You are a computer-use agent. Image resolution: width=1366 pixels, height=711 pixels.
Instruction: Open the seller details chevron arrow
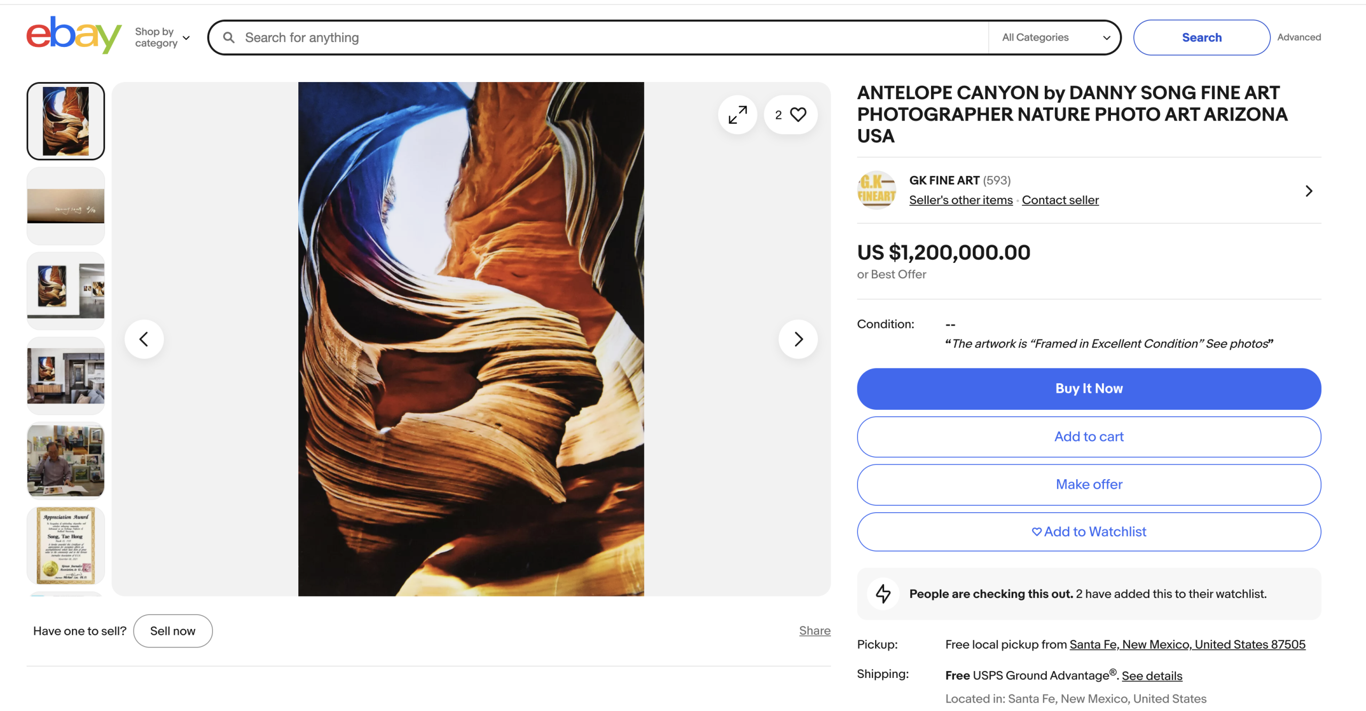click(x=1308, y=191)
